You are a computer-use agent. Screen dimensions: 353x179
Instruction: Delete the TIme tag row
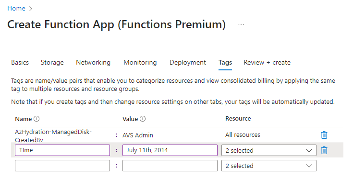click(324, 150)
